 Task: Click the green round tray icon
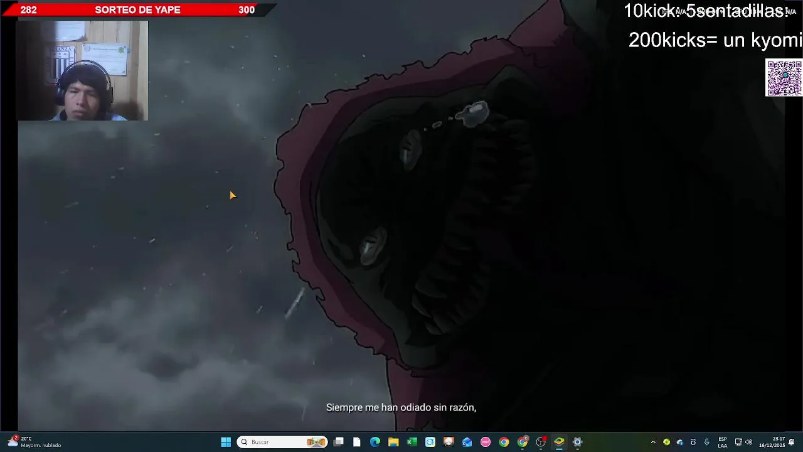click(x=666, y=442)
